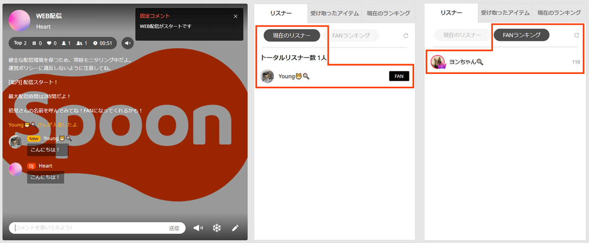This screenshot has height=243, width=589.
Task: Click the heart icon in the stats bar
Action: pos(49,43)
